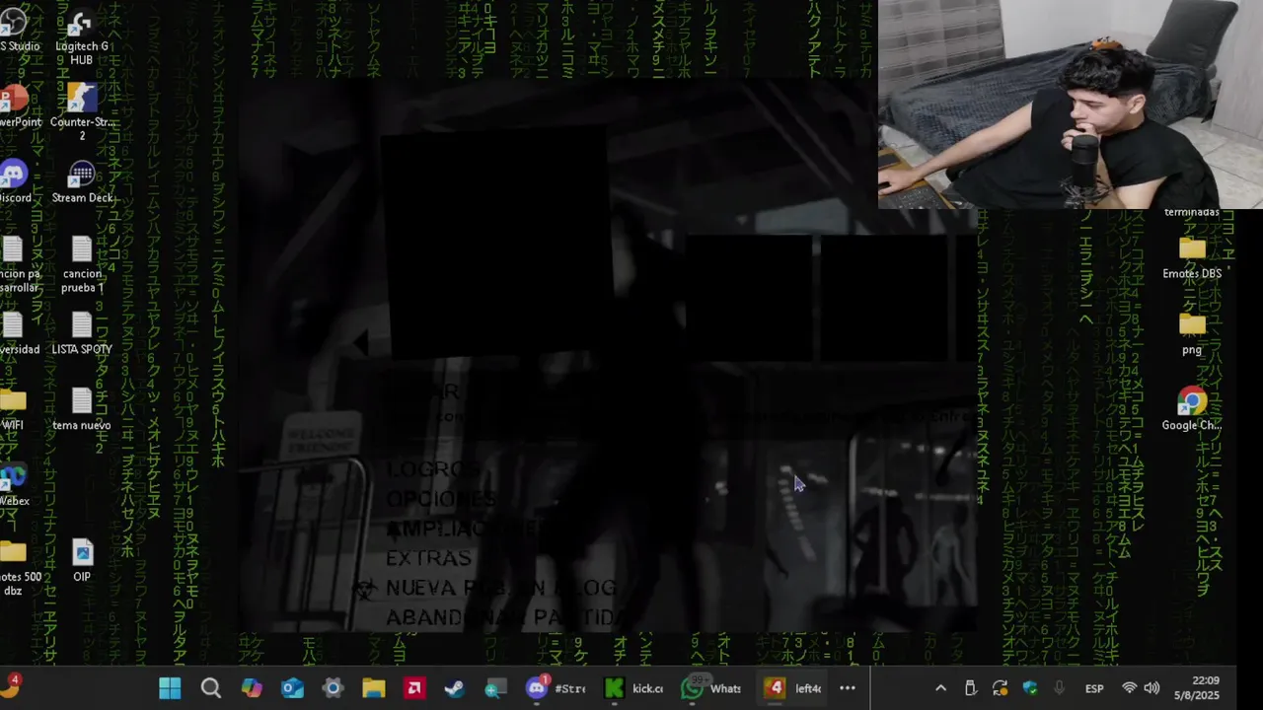Screen dimensions: 1263x710
Task: Open Wi-Fi network tray icon
Action: [1130, 688]
